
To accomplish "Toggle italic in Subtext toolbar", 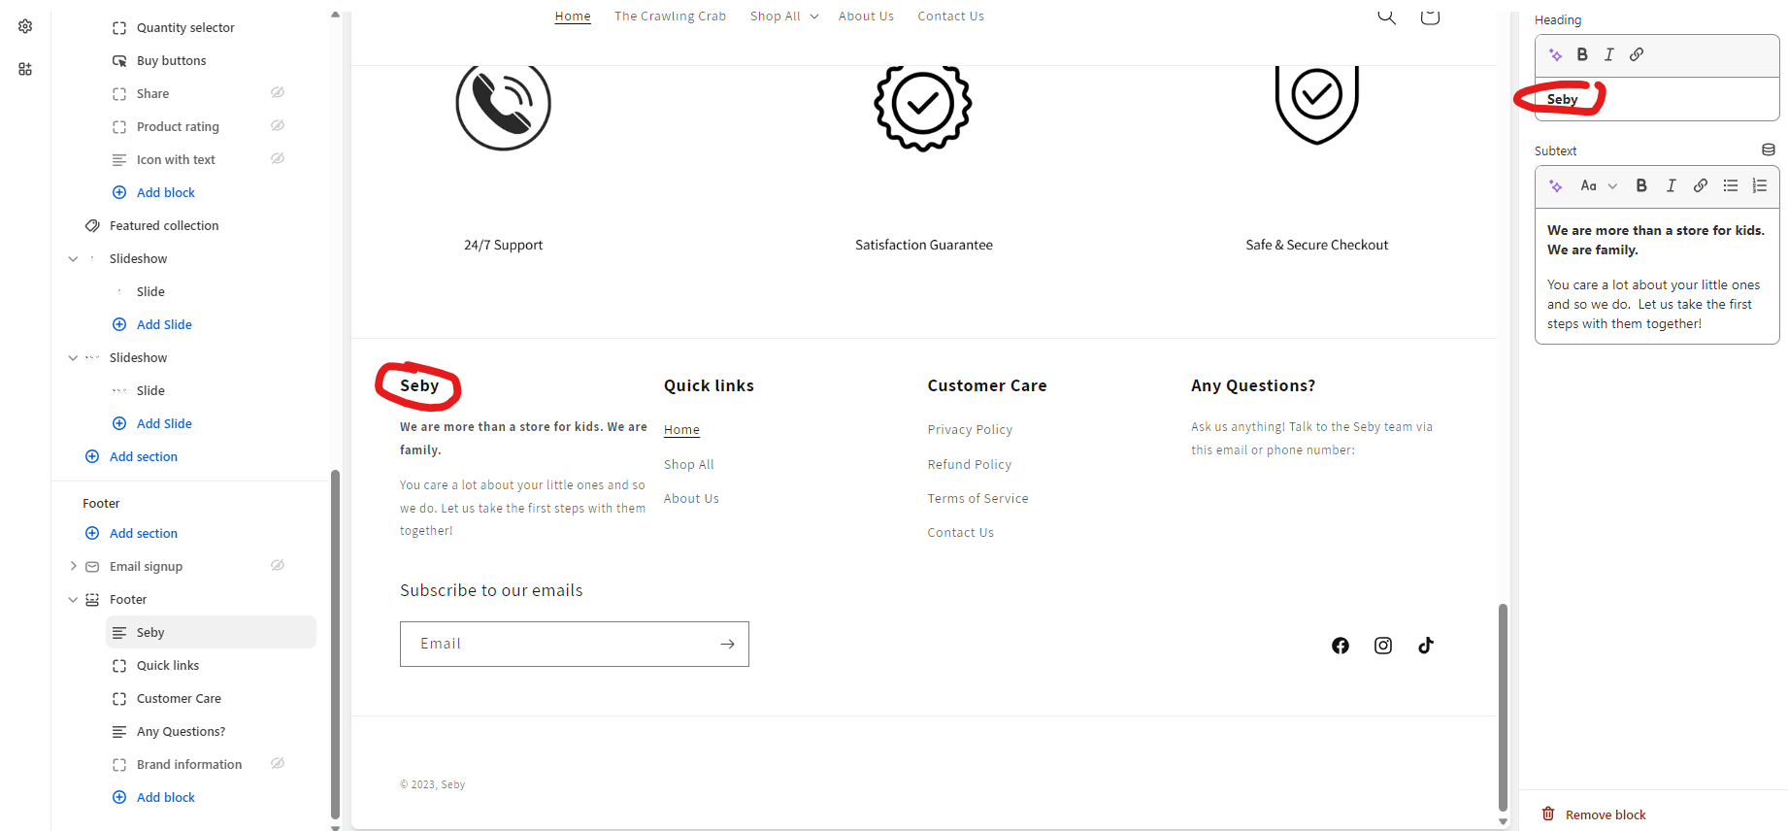I will tap(1671, 185).
